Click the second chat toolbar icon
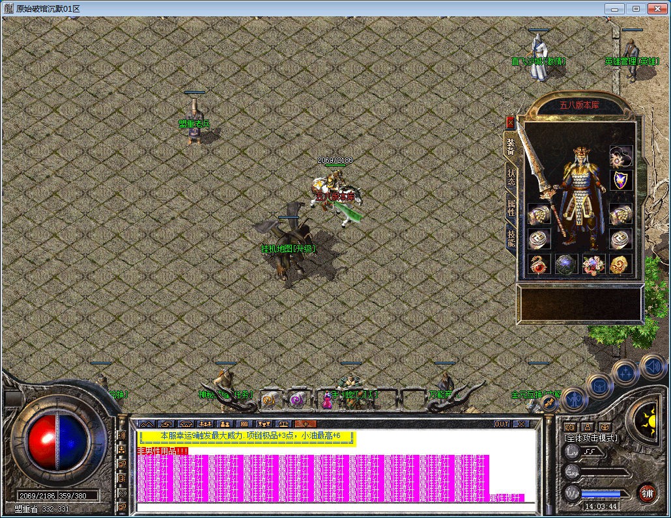 pos(166,424)
